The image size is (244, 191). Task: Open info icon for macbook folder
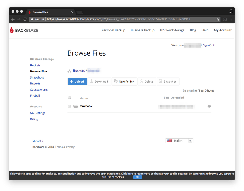(209, 106)
